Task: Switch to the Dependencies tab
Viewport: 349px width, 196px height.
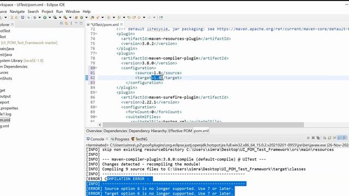Action: click(x=115, y=131)
